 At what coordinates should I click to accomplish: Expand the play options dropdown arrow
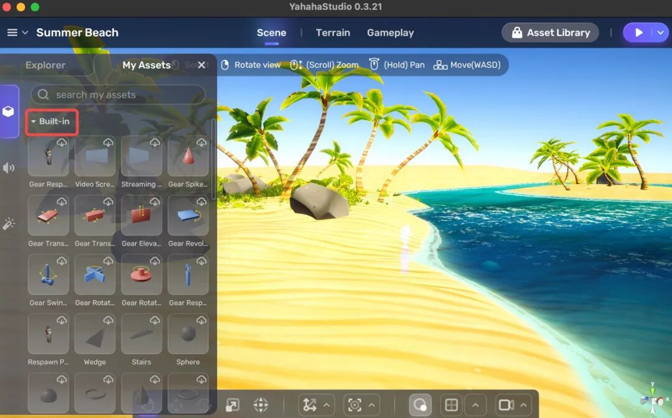660,32
